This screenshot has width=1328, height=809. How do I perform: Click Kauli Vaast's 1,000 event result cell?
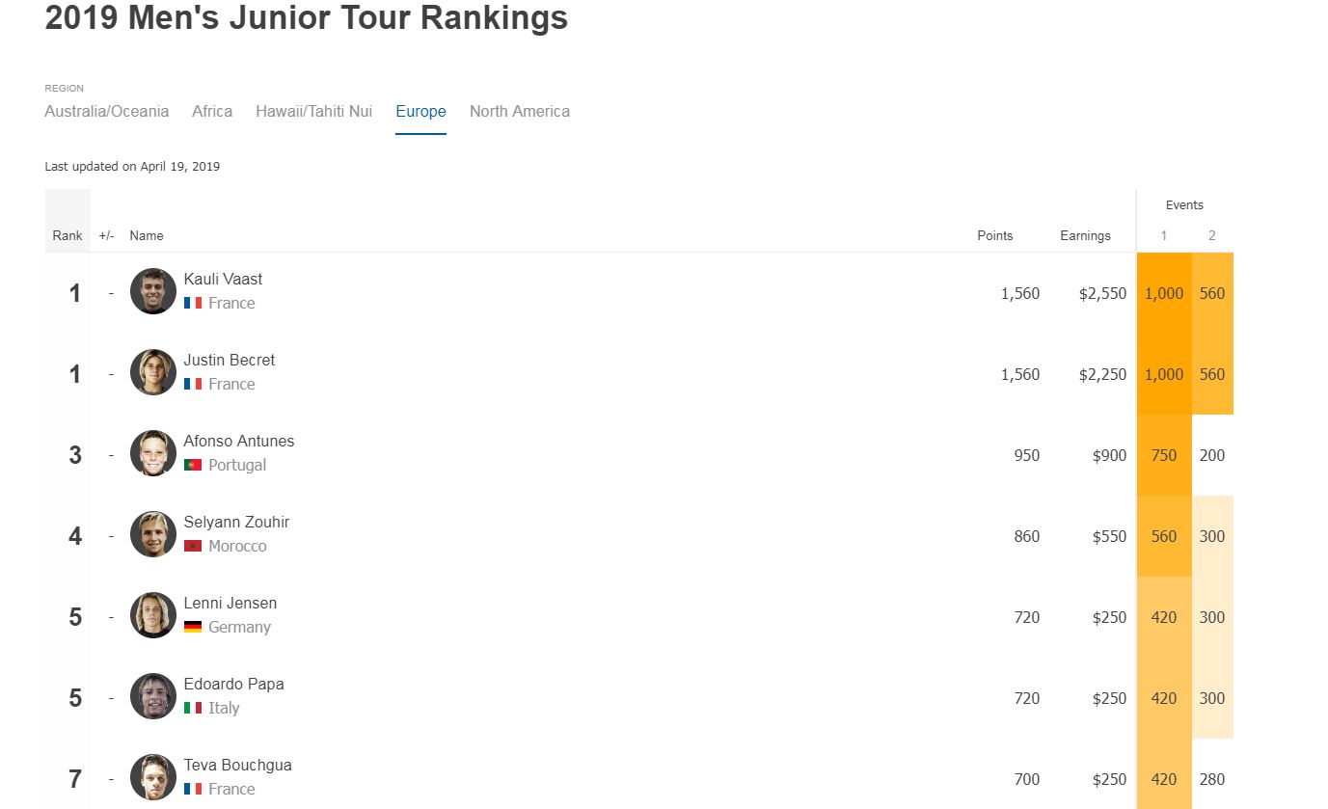[x=1164, y=293]
